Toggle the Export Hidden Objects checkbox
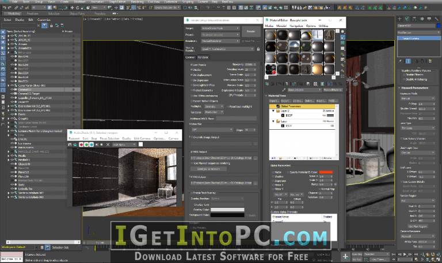442x263 pixels. [192, 101]
